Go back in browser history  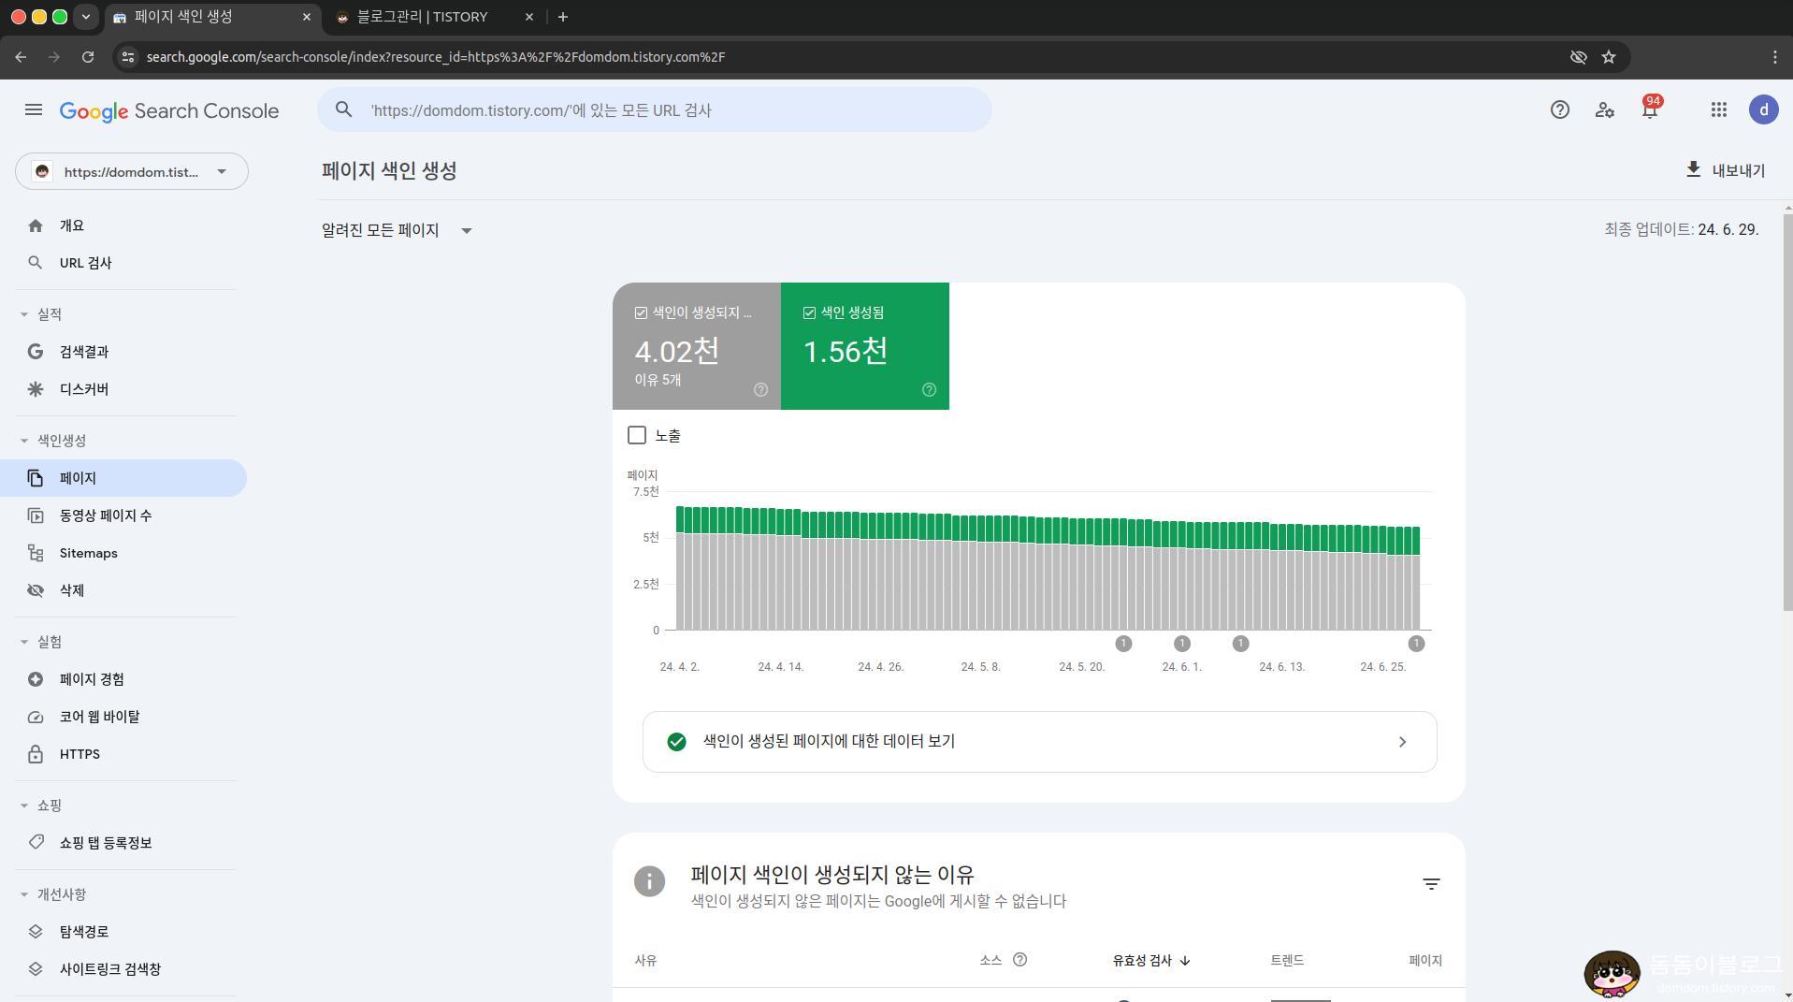21,57
